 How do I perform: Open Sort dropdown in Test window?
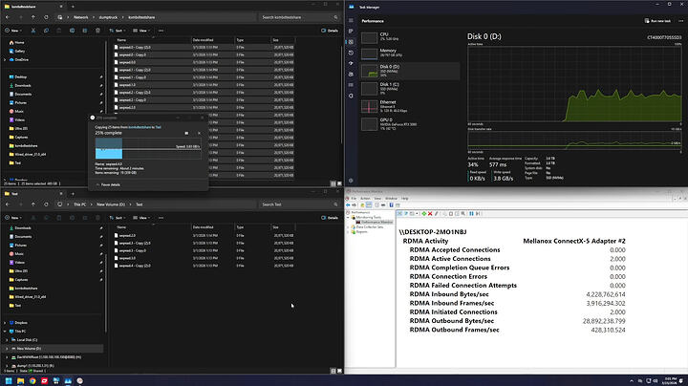coord(117,218)
